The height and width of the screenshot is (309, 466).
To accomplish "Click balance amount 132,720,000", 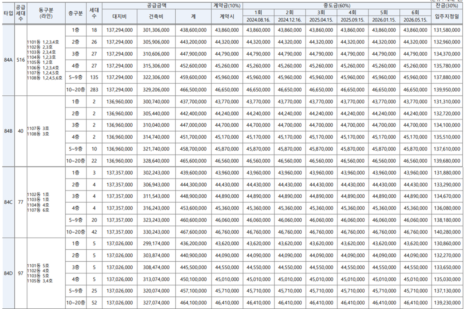I will pos(447,114).
